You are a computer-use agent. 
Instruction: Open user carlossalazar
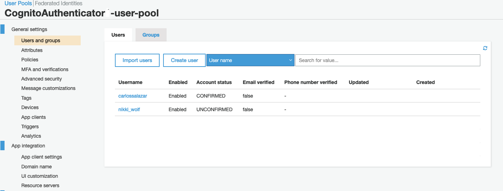click(133, 96)
